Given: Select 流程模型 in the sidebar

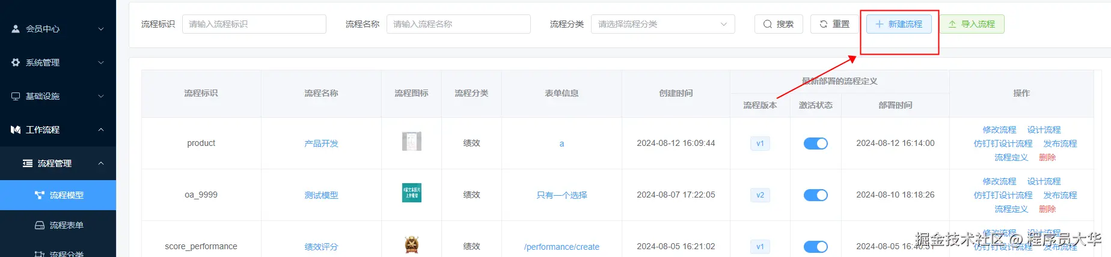Looking at the screenshot, I should [58, 195].
